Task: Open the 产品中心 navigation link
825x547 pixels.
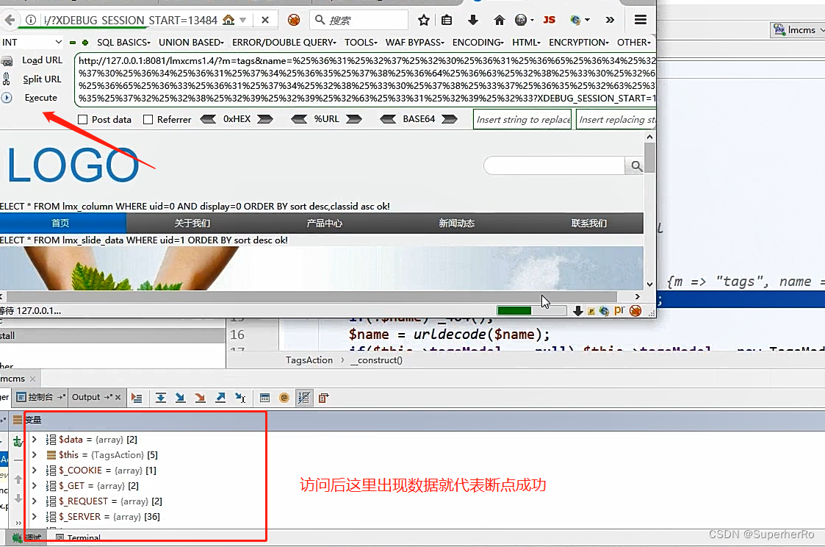Action: (324, 224)
